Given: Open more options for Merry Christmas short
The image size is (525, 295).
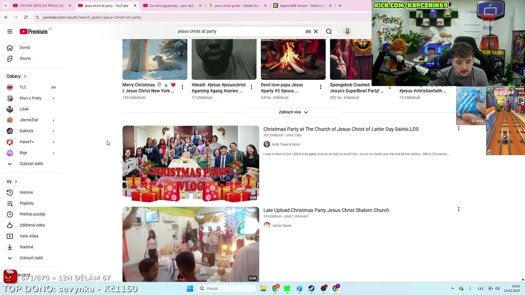Looking at the screenshot, I should pyautogui.click(x=183, y=87).
